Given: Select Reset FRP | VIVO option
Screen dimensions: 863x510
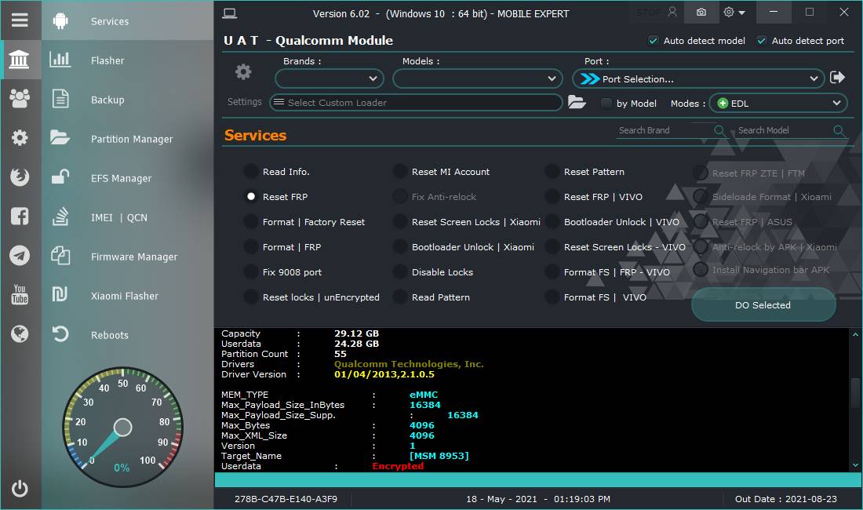Looking at the screenshot, I should click(x=552, y=196).
